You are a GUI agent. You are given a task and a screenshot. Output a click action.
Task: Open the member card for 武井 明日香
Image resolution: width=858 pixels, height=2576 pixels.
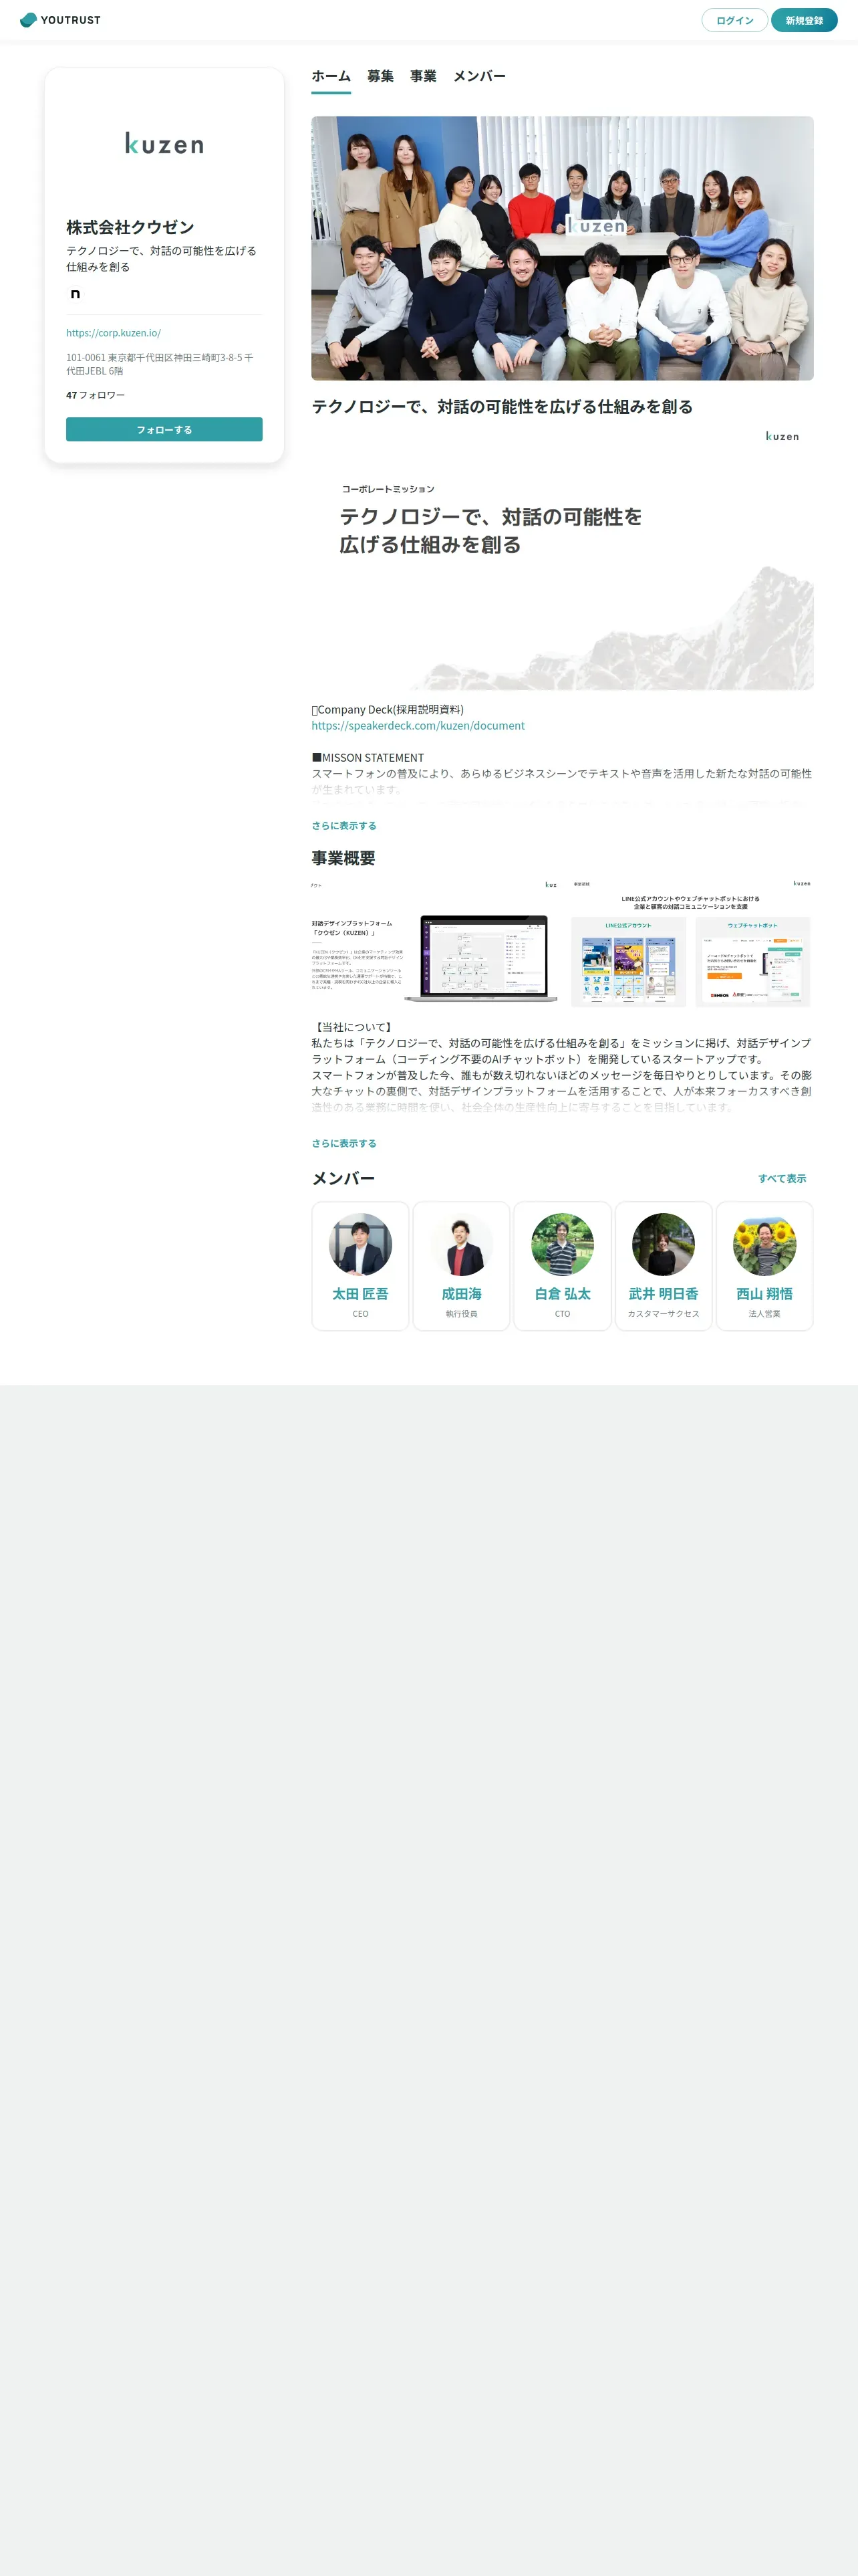tap(664, 1266)
